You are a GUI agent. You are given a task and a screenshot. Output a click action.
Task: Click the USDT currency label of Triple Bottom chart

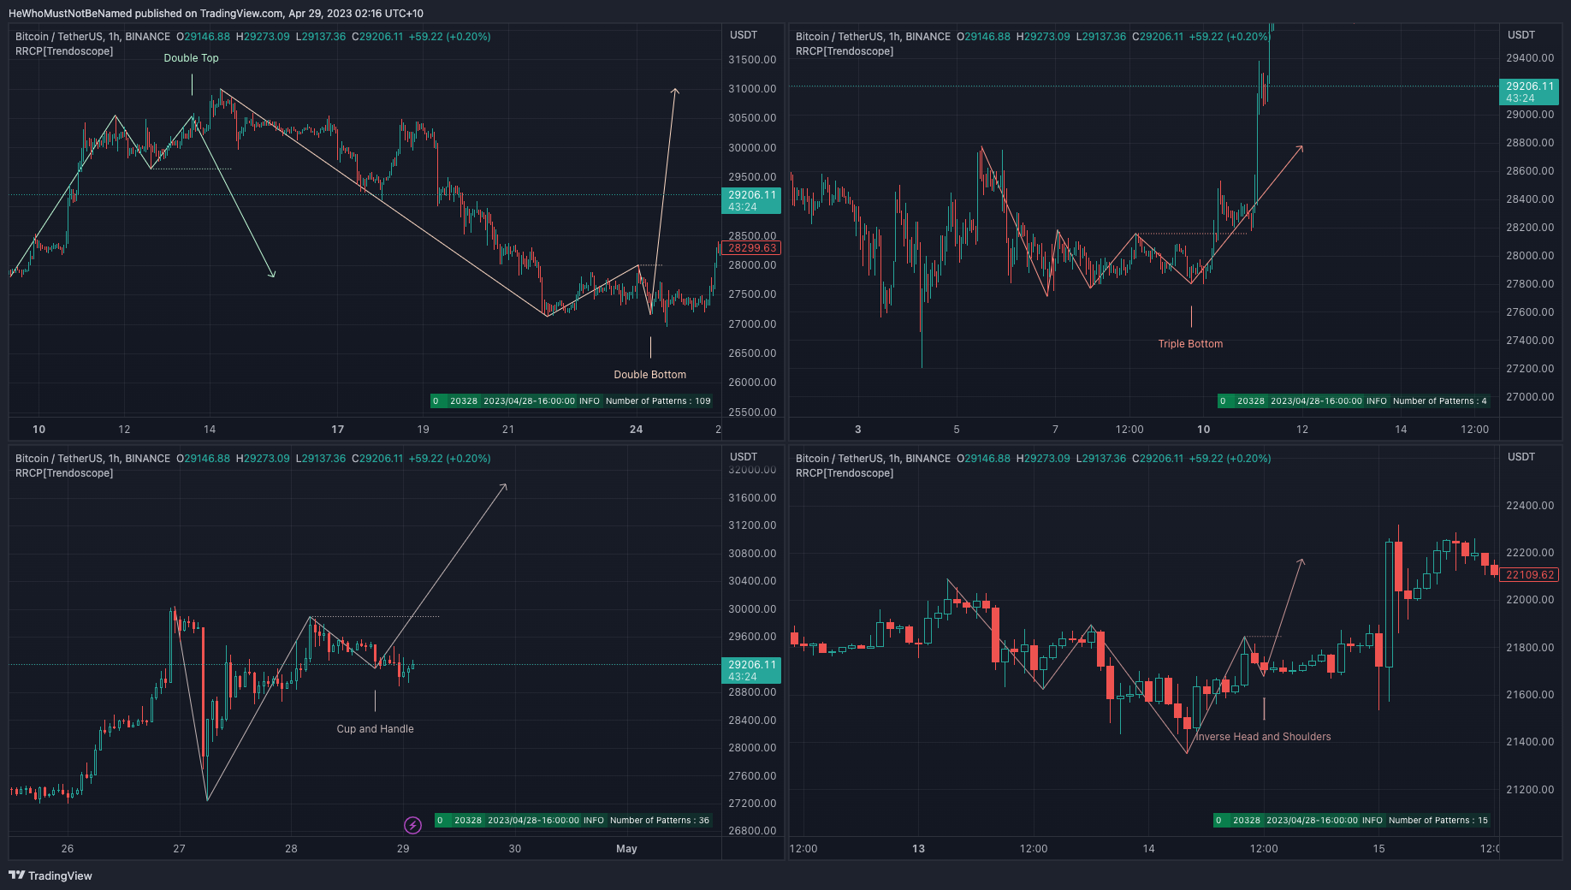pyautogui.click(x=1521, y=35)
